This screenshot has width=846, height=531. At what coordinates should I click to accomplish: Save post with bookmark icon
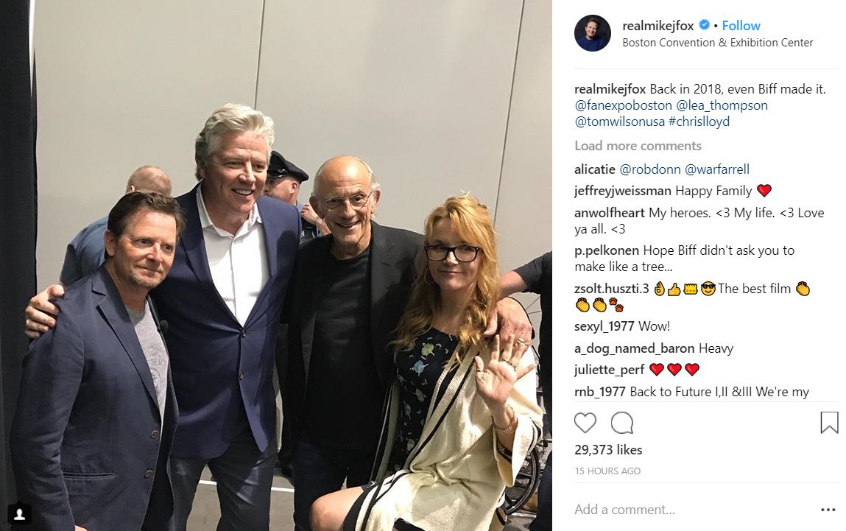coord(829,423)
